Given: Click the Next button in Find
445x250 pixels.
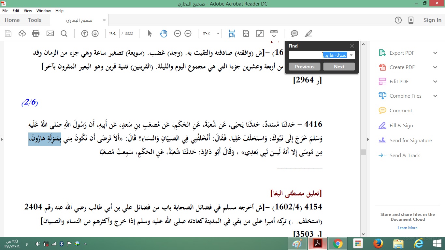Looking at the screenshot, I should click(x=339, y=67).
